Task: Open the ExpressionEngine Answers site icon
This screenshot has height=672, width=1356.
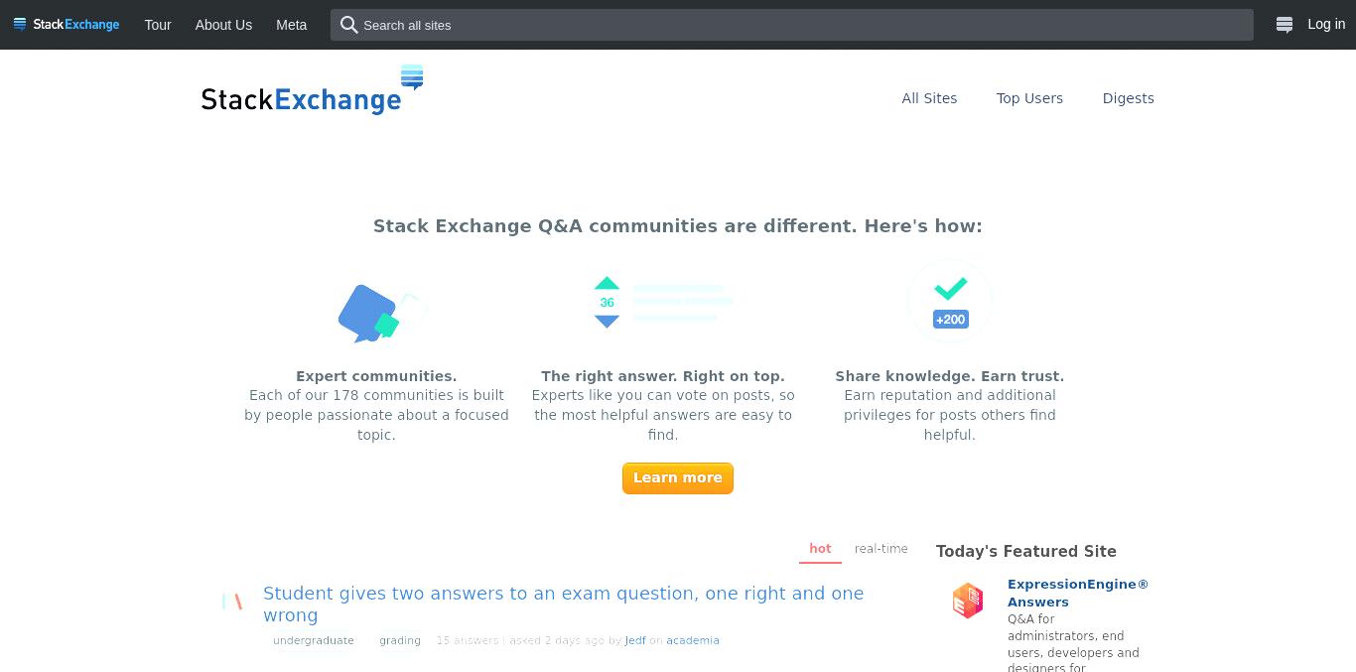Action: (968, 601)
